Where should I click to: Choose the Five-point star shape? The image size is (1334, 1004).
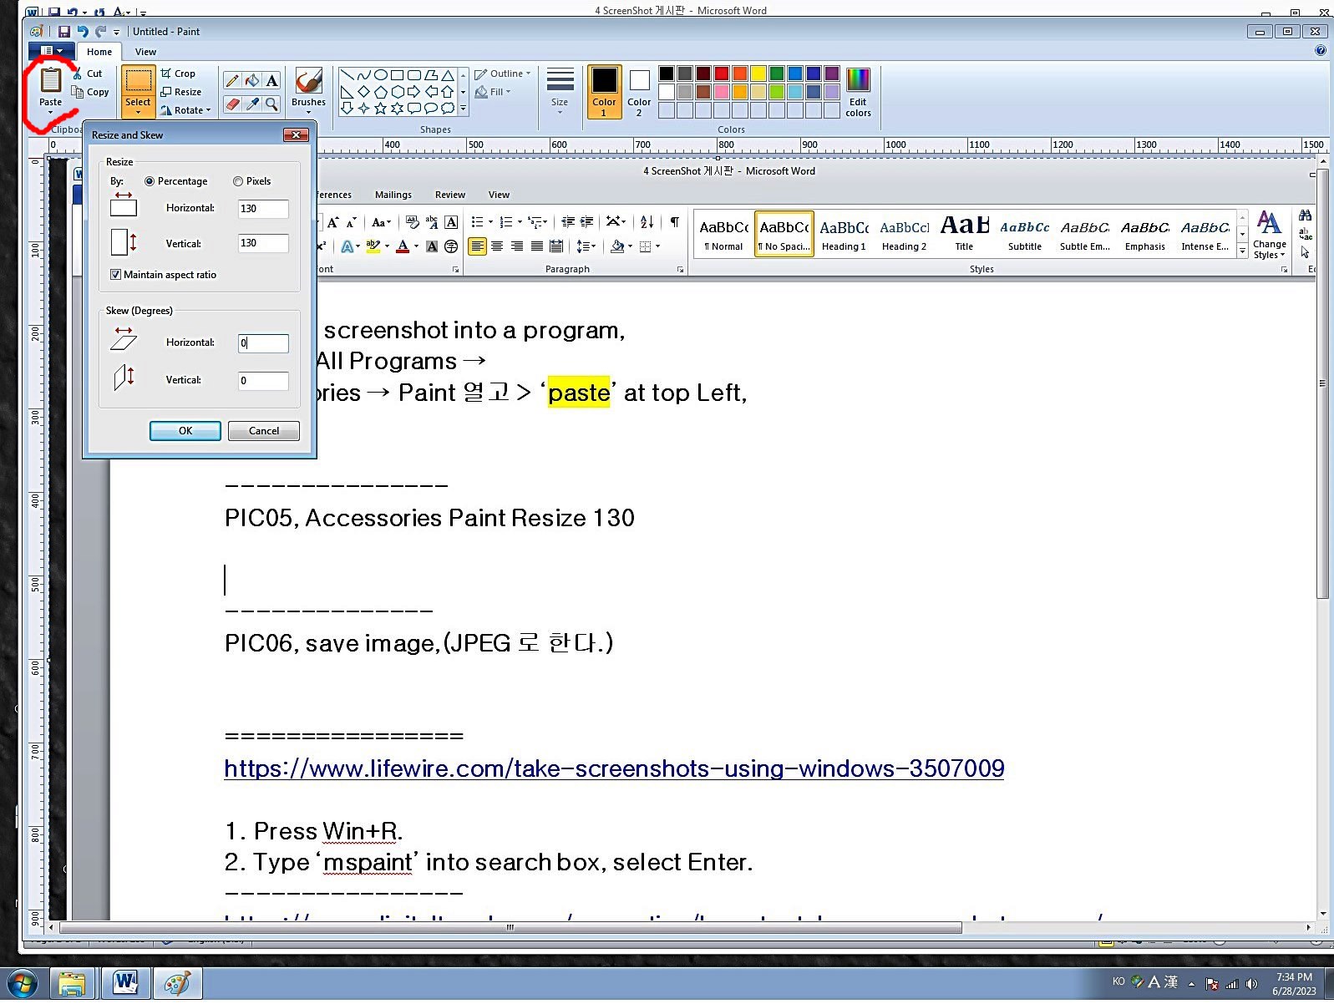click(x=381, y=108)
